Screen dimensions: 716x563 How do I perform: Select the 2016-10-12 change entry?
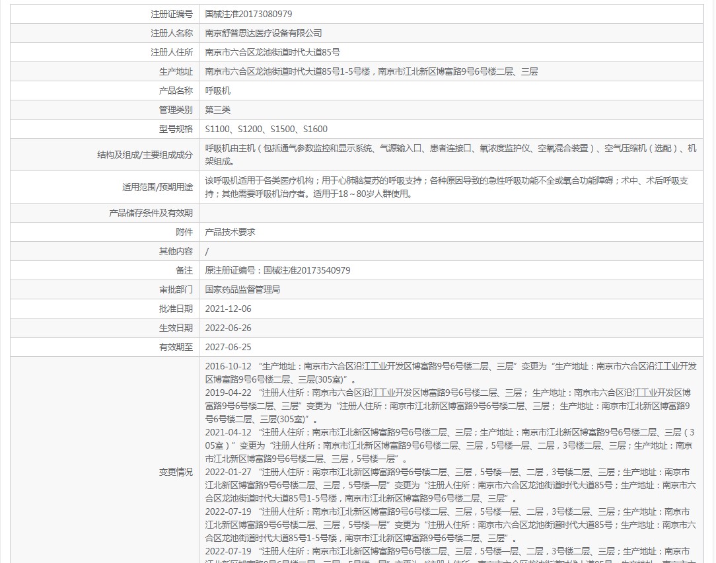pyautogui.click(x=450, y=373)
